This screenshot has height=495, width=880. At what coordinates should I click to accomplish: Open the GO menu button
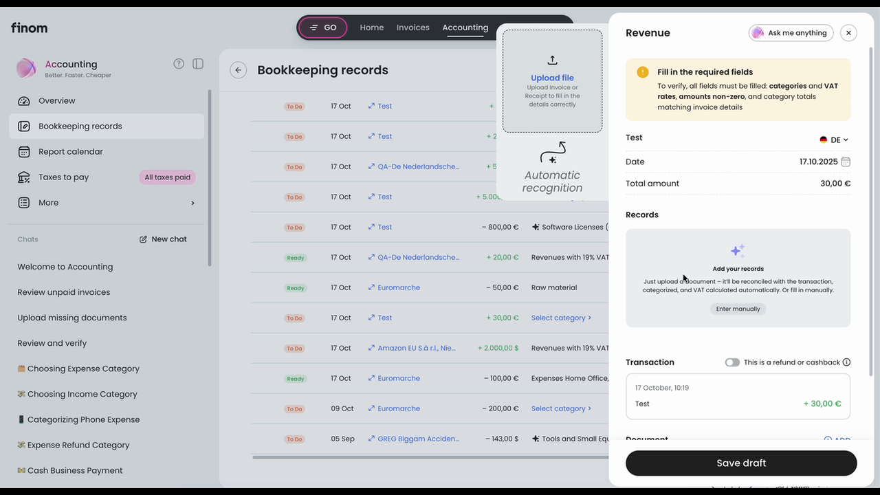(322, 27)
